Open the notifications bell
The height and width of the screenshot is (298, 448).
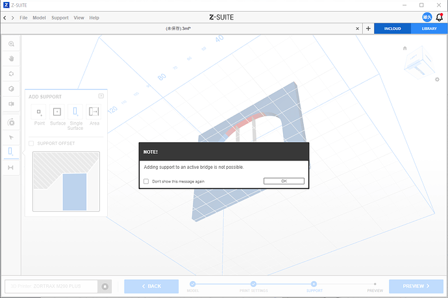pos(439,18)
